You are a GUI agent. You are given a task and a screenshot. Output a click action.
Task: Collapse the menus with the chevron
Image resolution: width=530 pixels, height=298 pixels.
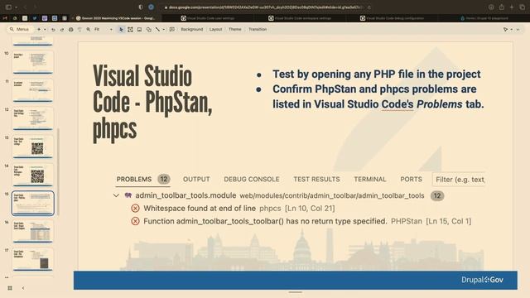pyautogui.click(x=518, y=30)
